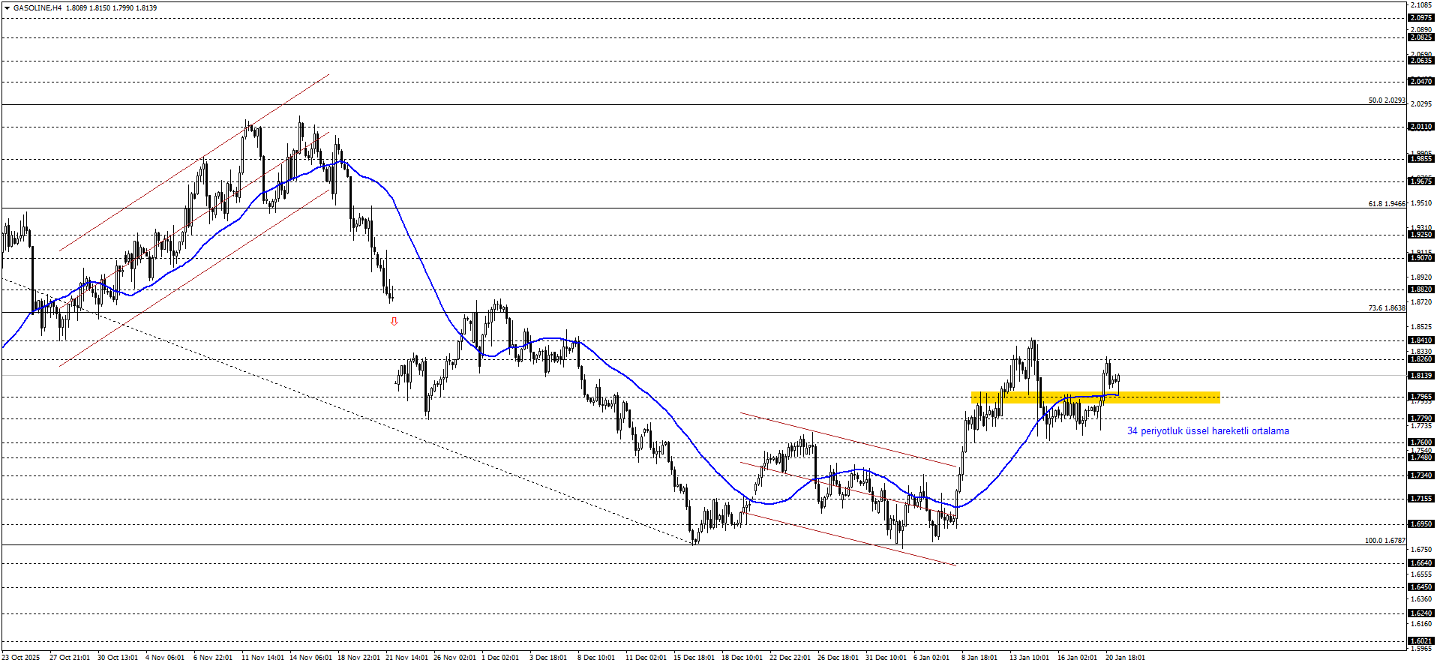The image size is (1437, 666).
Task: Click the 1.7965 price level label
Action: click(x=1421, y=397)
